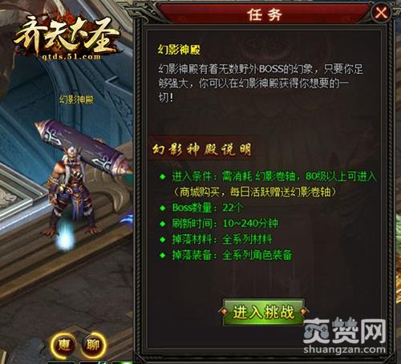Image resolution: width=401 pixels, height=364 pixels.
Task: Click the 齐天大圣 game logo
Action: click(67, 35)
